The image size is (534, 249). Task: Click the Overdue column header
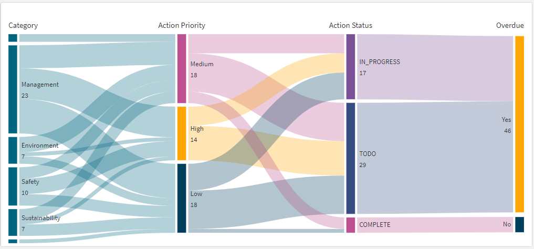pos(510,25)
